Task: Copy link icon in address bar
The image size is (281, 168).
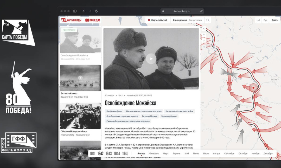Action: (x=201, y=11)
